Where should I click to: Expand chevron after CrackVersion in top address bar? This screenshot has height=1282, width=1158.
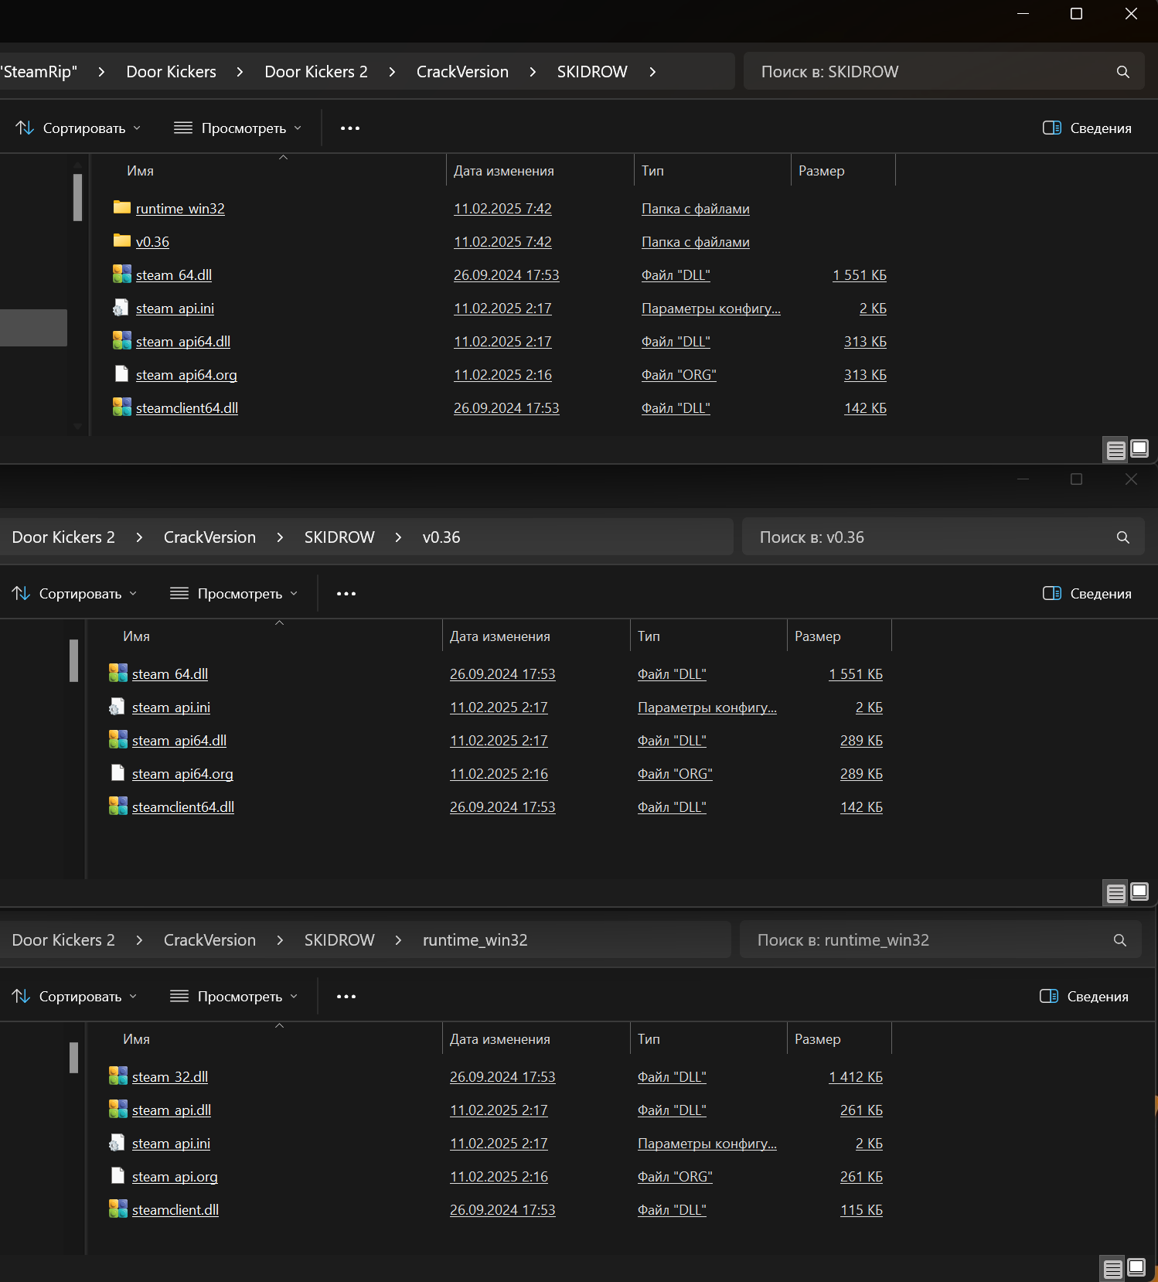[x=533, y=72]
